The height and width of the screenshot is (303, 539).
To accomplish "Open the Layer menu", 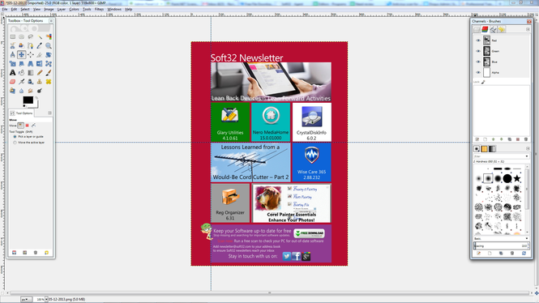I will tap(62, 9).
